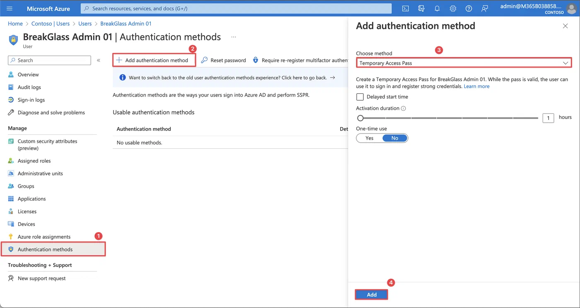
Task: Open New support request
Action: pos(41,278)
